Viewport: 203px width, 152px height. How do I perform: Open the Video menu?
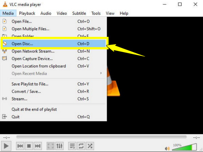(x=62, y=13)
